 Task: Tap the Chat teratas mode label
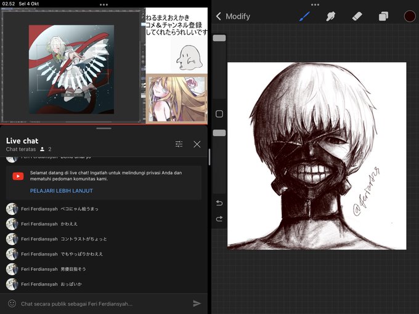tap(21, 149)
